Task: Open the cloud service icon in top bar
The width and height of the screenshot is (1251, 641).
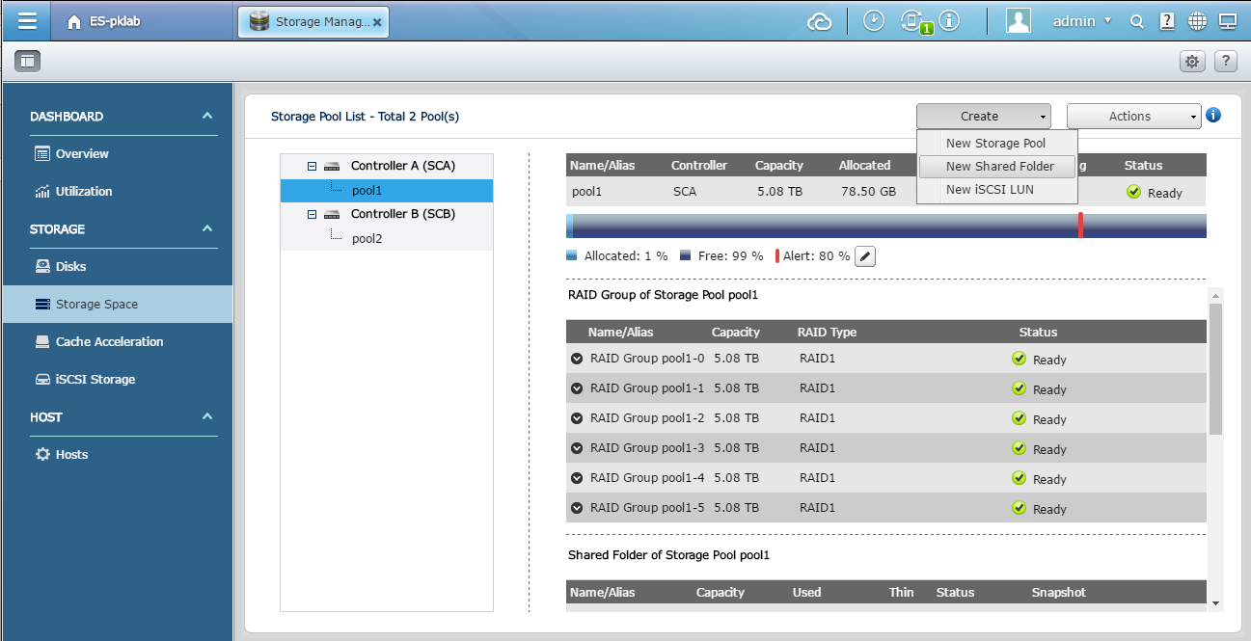Action: coord(819,21)
